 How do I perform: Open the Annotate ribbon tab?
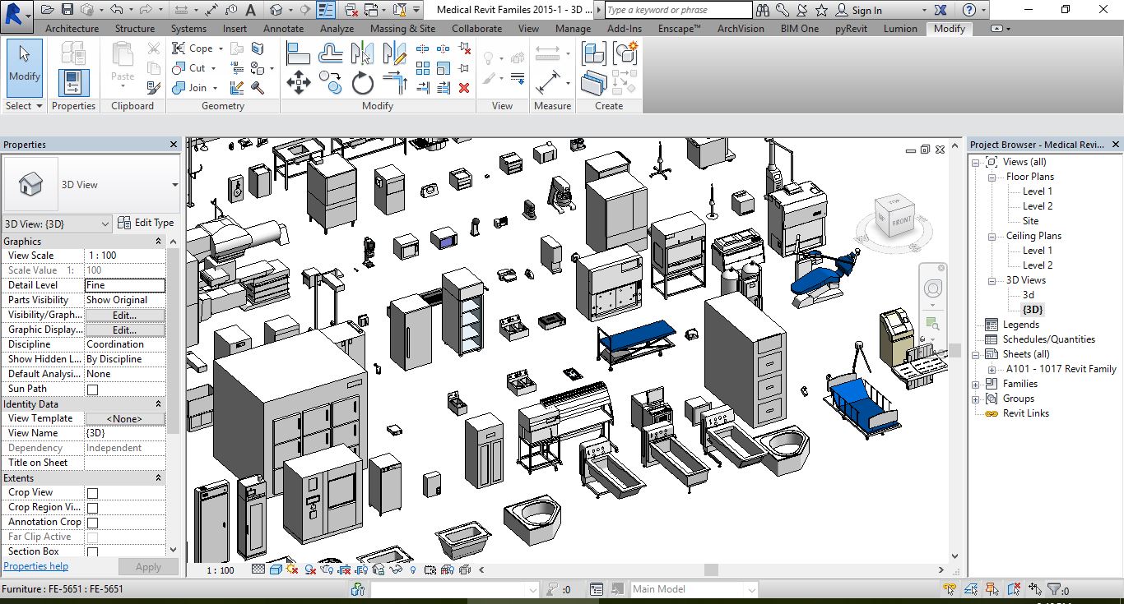point(283,28)
